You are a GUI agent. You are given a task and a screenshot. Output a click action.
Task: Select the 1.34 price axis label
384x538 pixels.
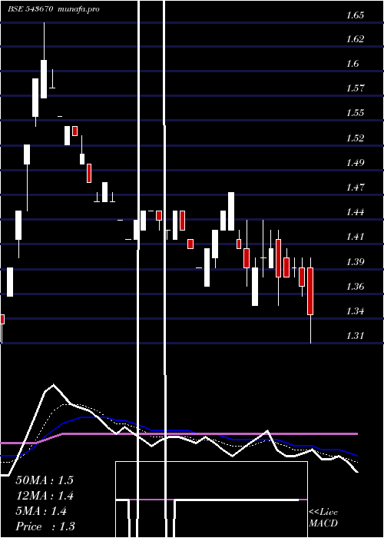(355, 311)
